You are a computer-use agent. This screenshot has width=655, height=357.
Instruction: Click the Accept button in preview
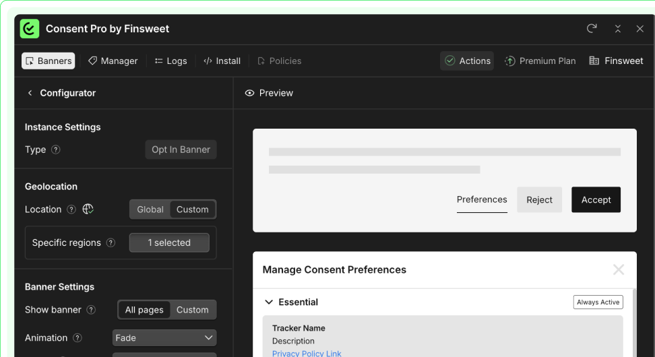pos(596,199)
